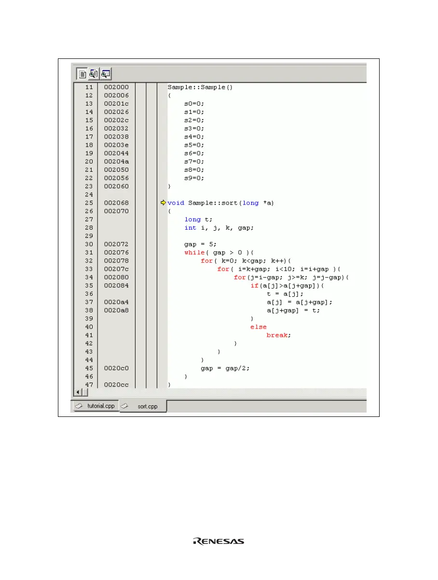
Task: Click line number 29 in the gutter
Action: 89,236
